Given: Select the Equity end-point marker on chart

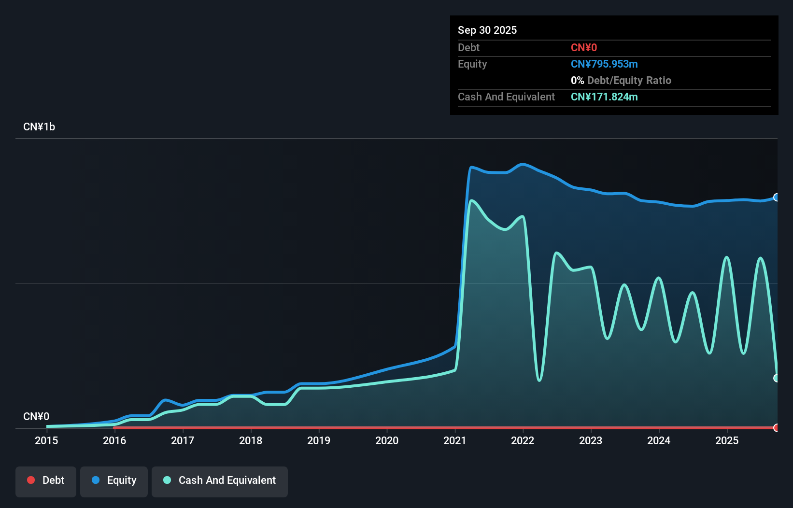Looking at the screenshot, I should [x=776, y=197].
